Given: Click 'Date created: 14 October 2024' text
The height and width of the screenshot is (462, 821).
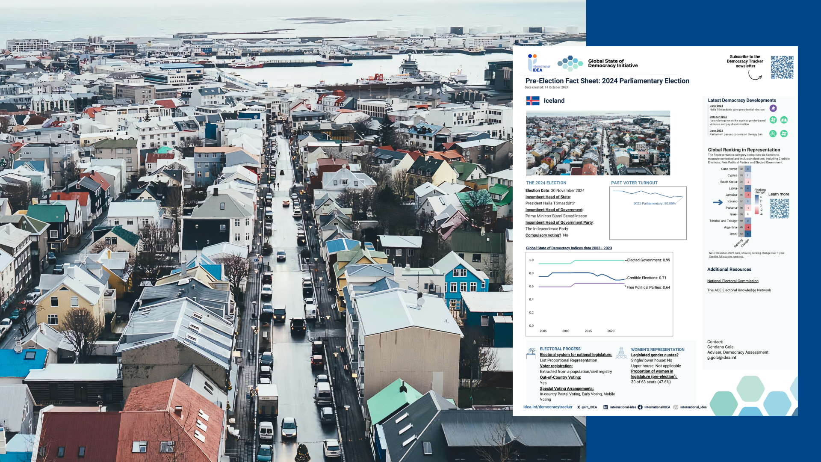Looking at the screenshot, I should pyautogui.click(x=546, y=87).
